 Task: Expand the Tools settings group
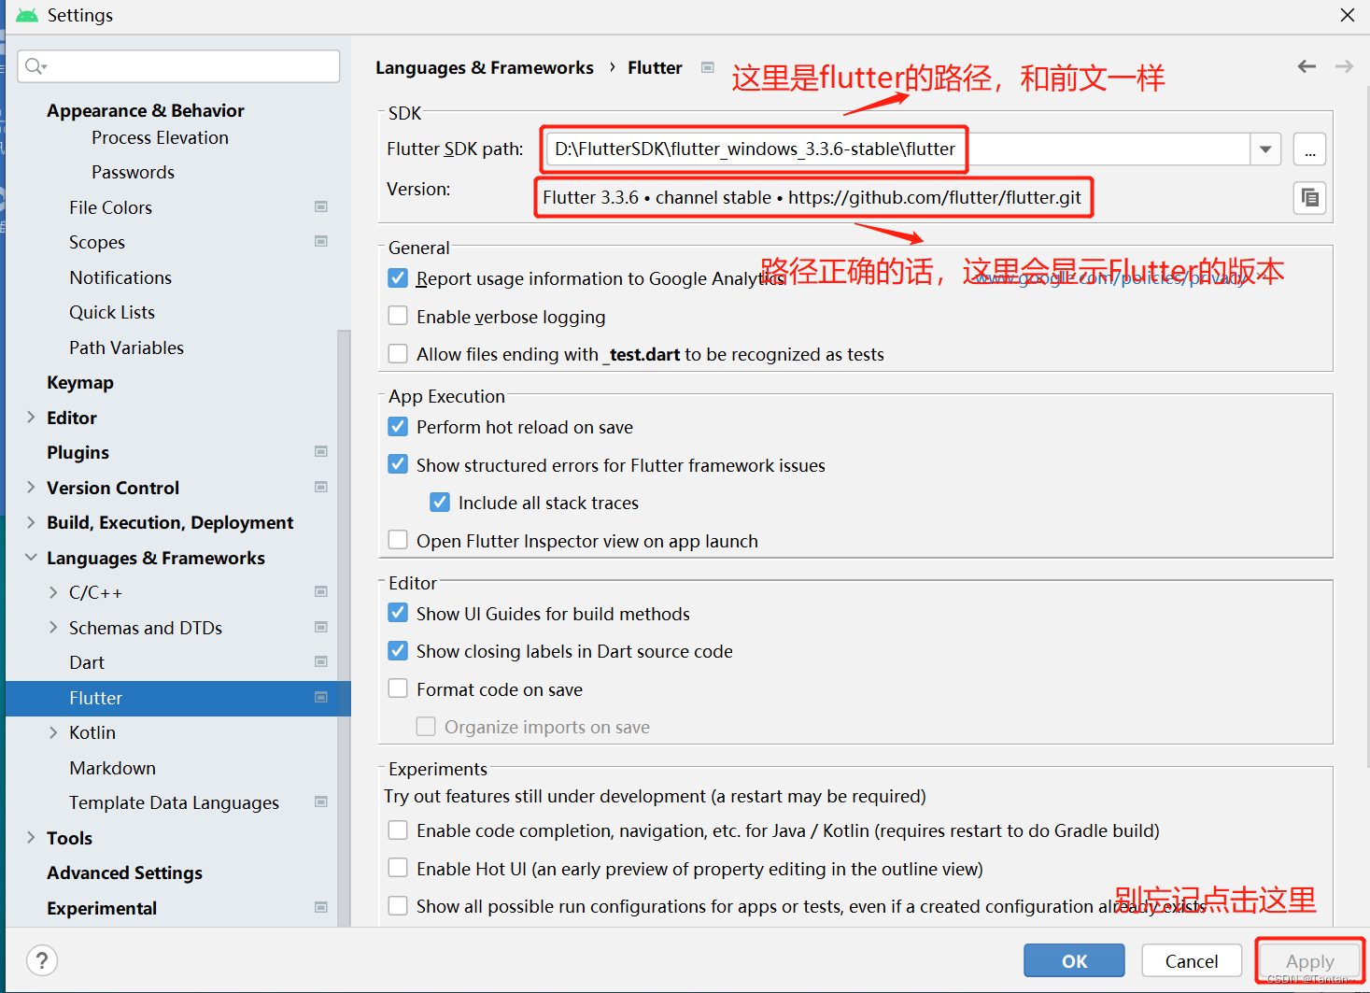pyautogui.click(x=31, y=838)
